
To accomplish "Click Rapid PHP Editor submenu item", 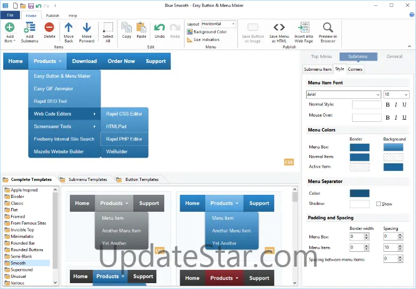I will point(124,139).
